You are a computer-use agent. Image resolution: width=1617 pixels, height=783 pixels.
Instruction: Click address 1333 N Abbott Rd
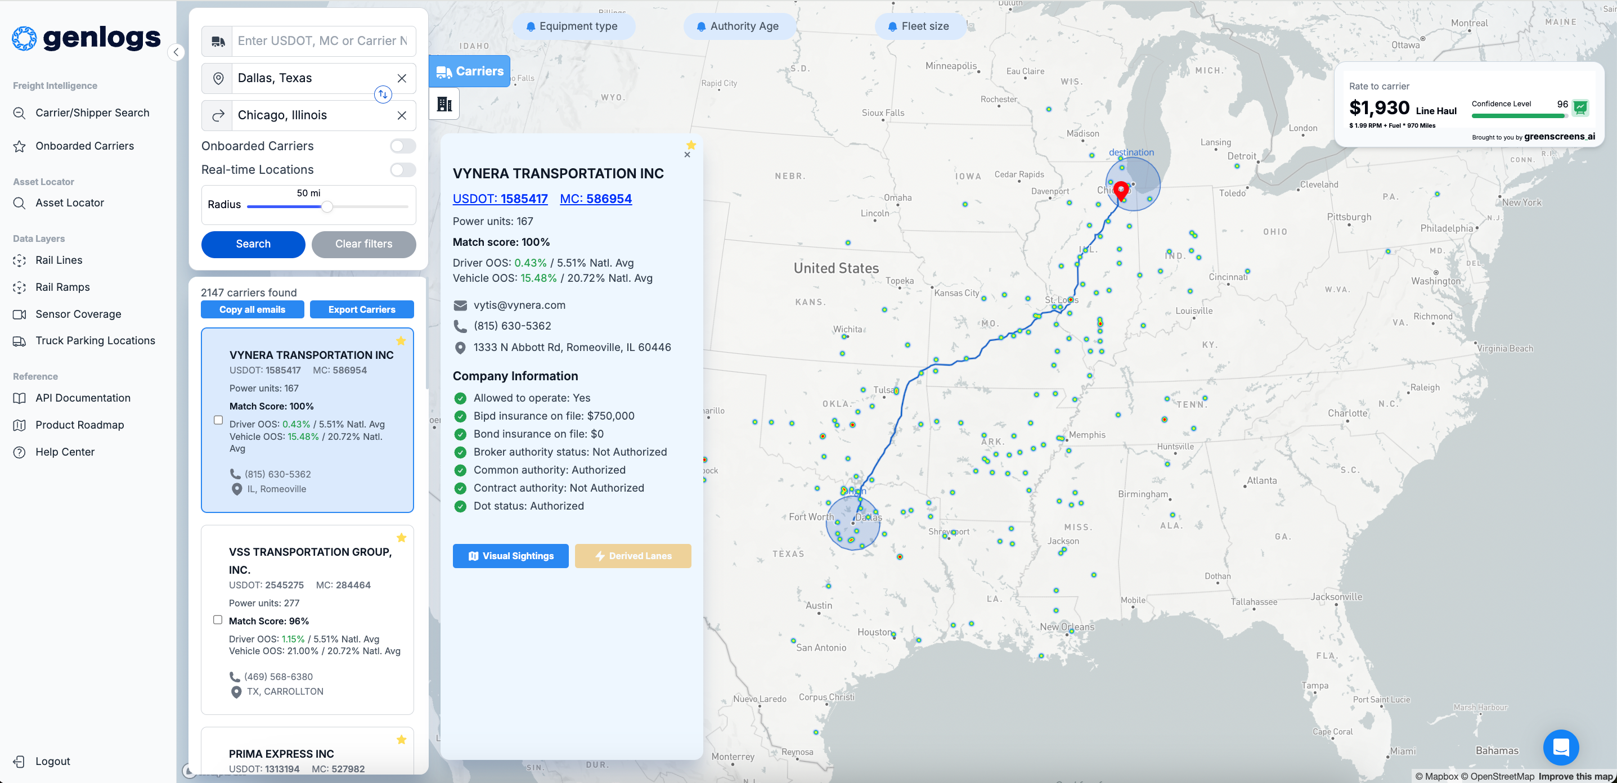click(572, 348)
